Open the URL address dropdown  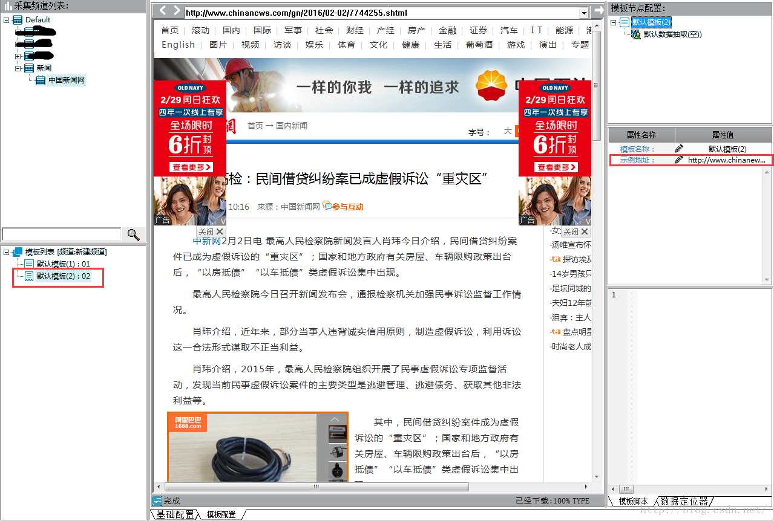(x=584, y=13)
